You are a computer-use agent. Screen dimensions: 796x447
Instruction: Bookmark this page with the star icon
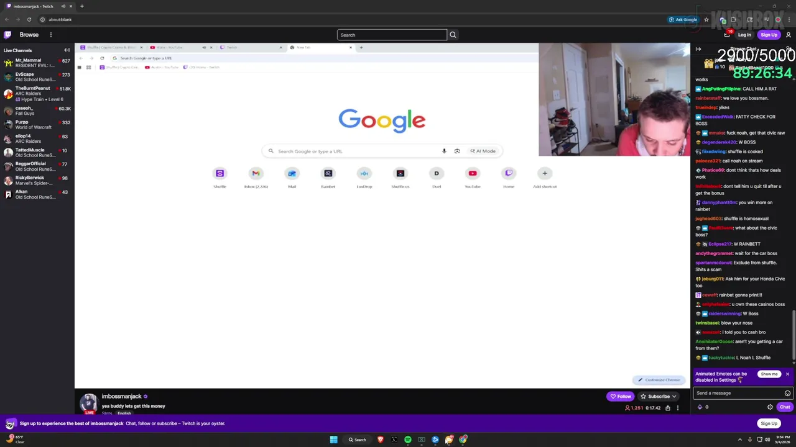(706, 19)
